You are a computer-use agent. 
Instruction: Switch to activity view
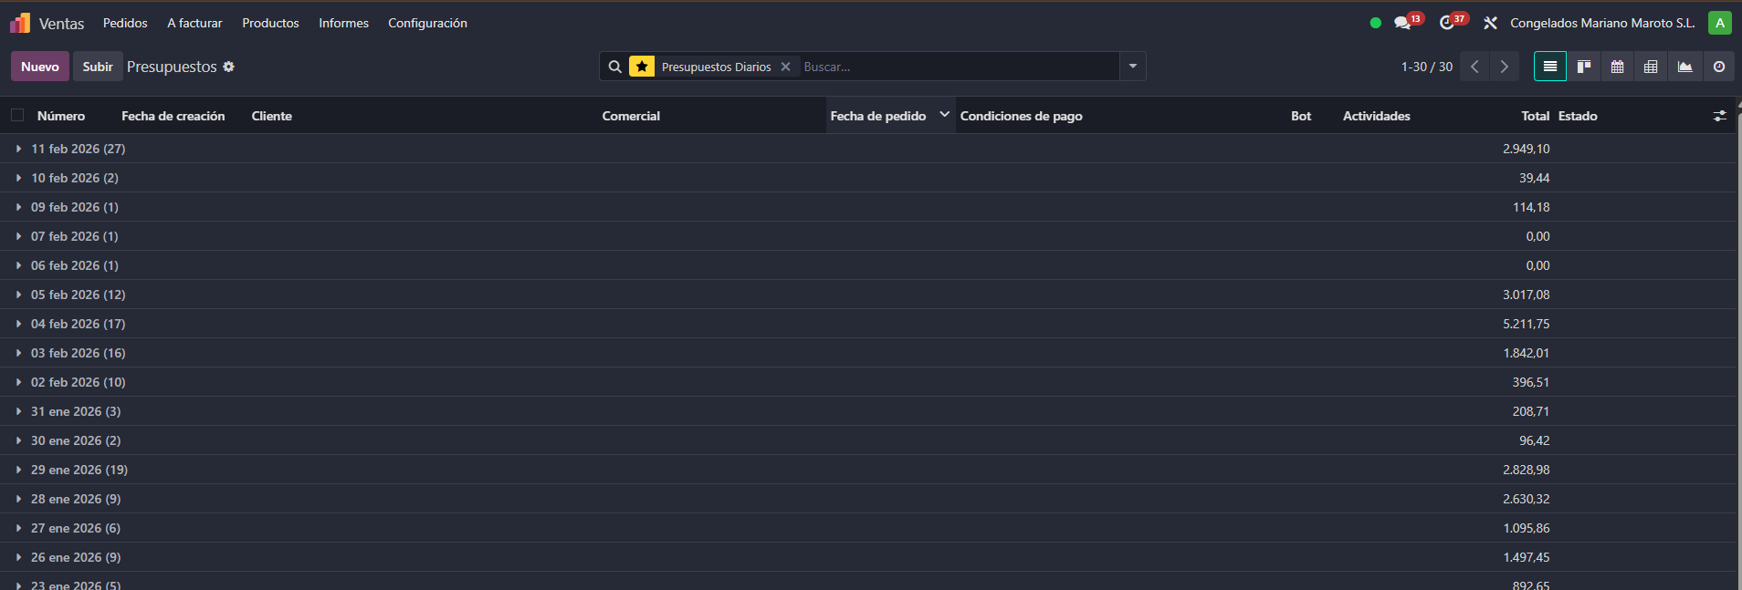pos(1718,67)
